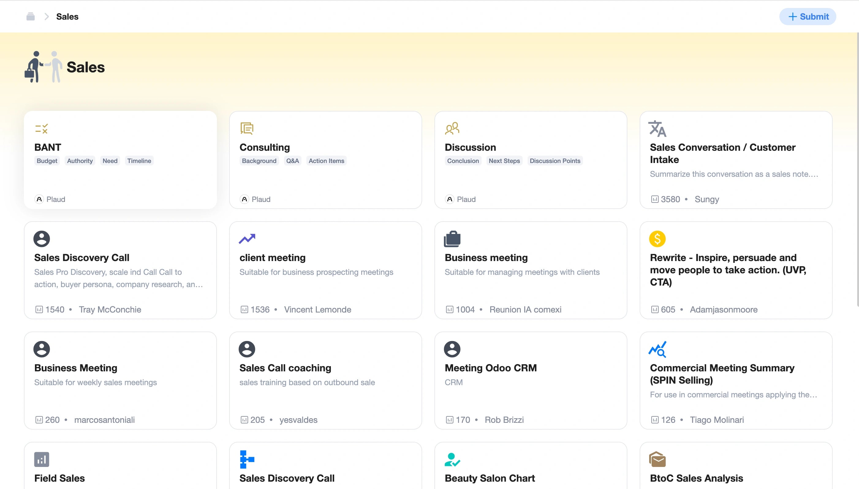
Task: Click the Discussion people icon
Action: click(452, 128)
